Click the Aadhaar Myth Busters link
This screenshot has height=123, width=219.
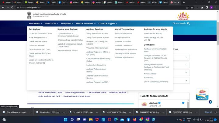(x=124, y=57)
